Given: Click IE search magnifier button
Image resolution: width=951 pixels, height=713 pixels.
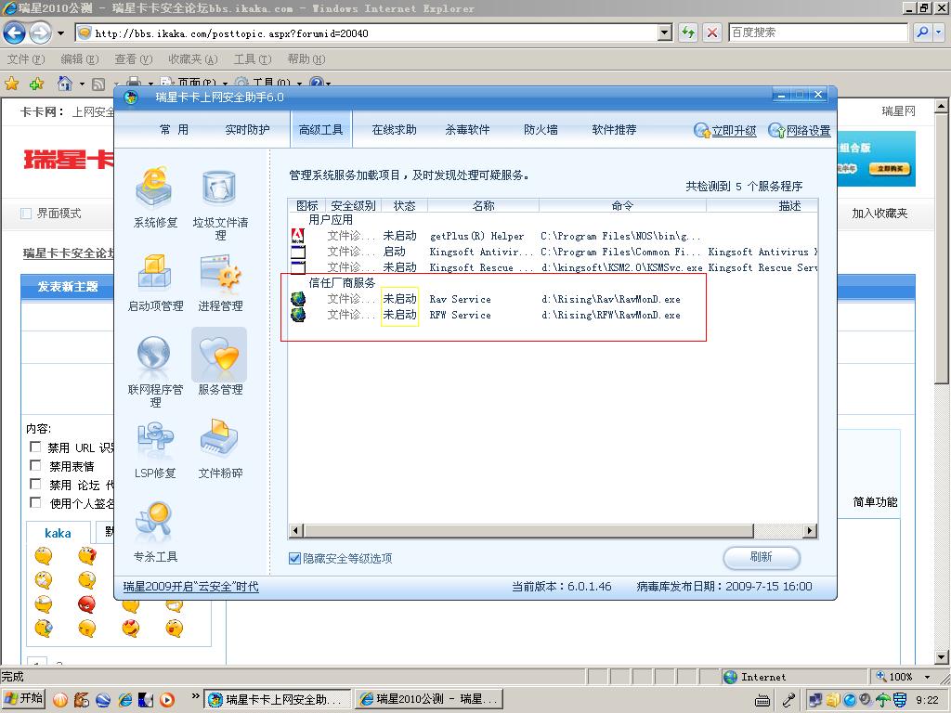Looking at the screenshot, I should tap(922, 32).
